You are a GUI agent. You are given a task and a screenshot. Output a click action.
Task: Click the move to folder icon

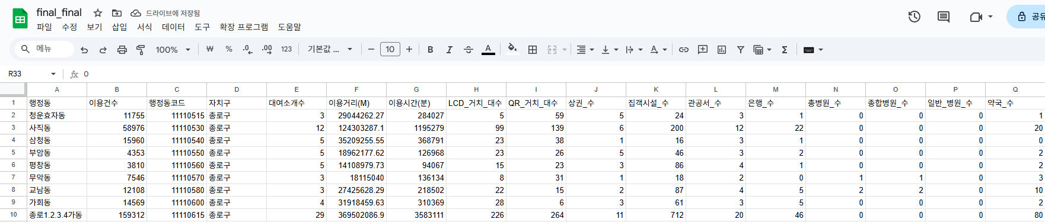117,12
